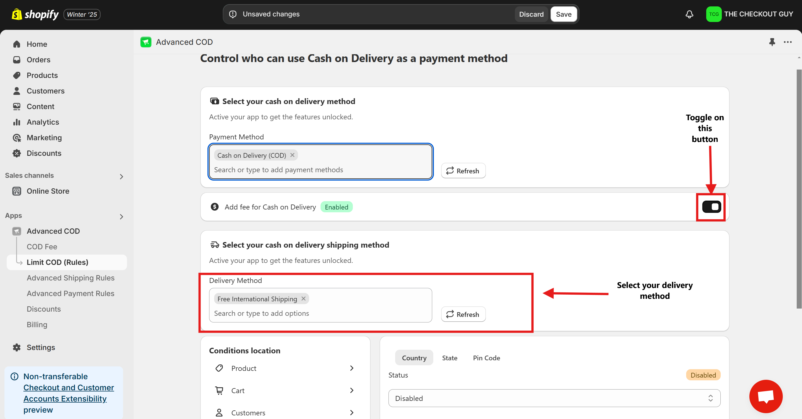802x419 pixels.
Task: Open Checkout and Customer Accounts Extensibility link
Action: (x=69, y=393)
